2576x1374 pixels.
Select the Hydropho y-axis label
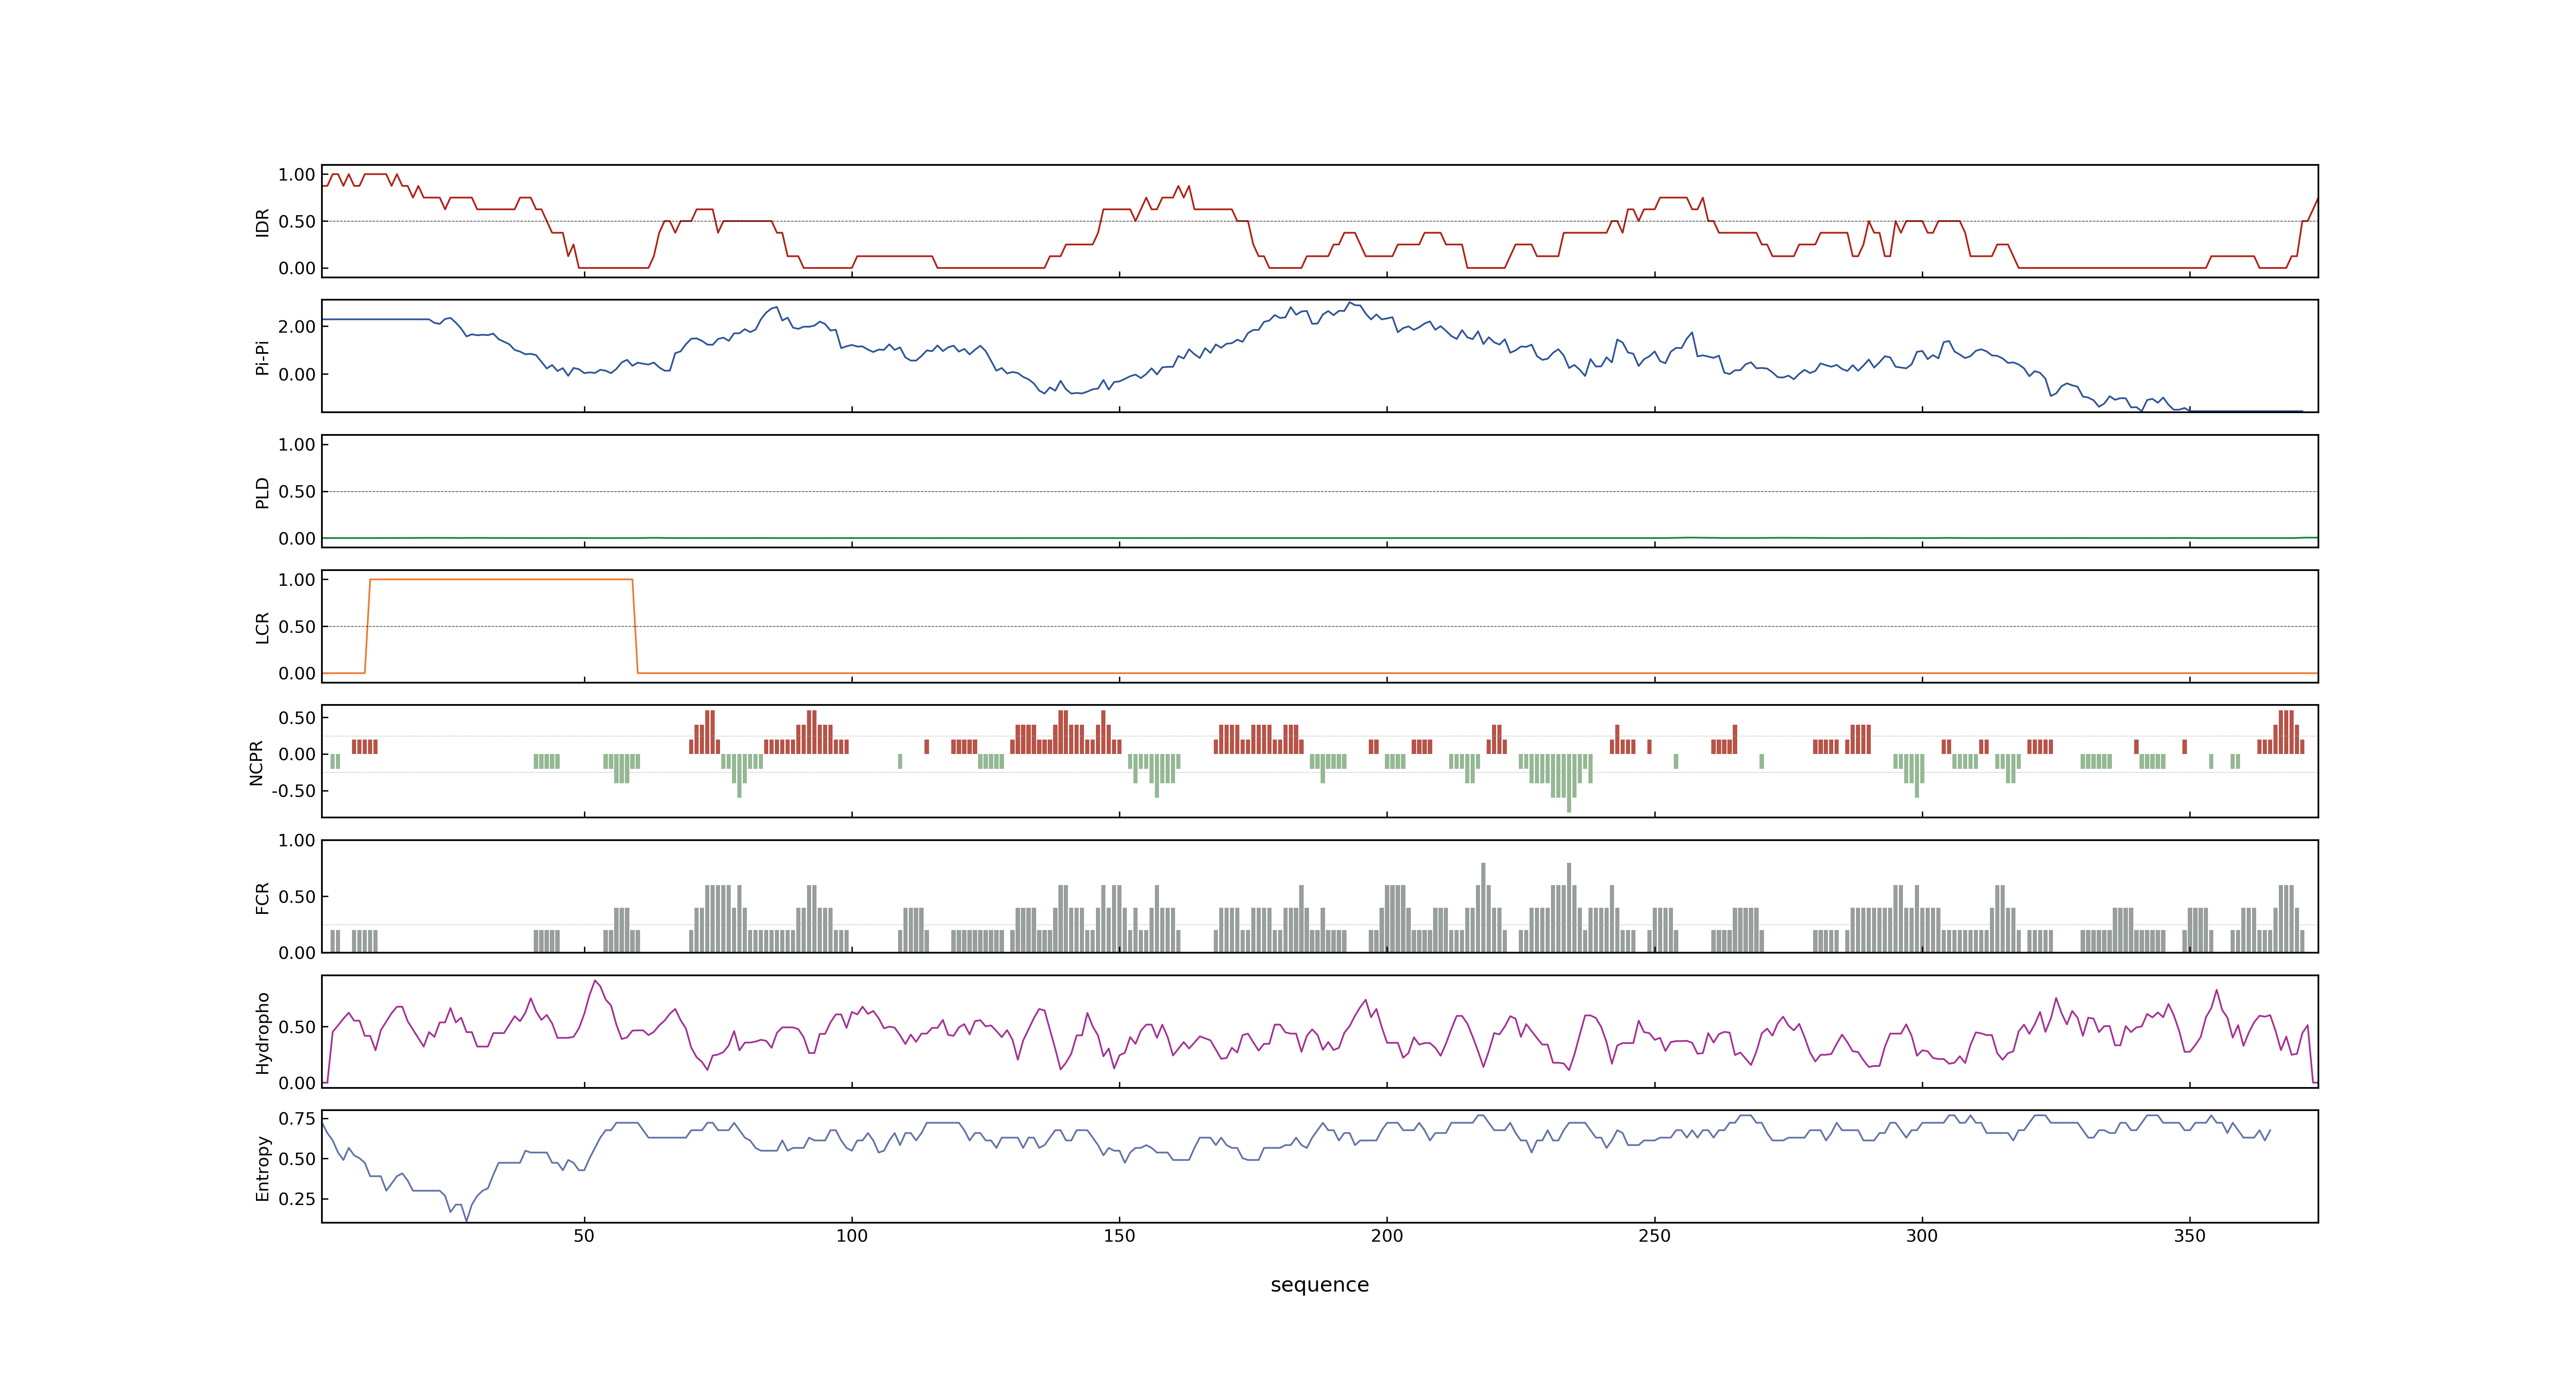pos(262,1033)
